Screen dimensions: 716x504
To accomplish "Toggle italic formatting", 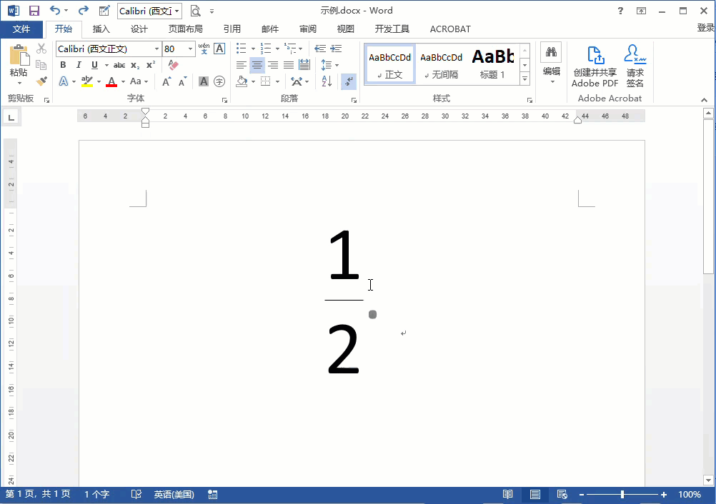I will click(x=79, y=65).
